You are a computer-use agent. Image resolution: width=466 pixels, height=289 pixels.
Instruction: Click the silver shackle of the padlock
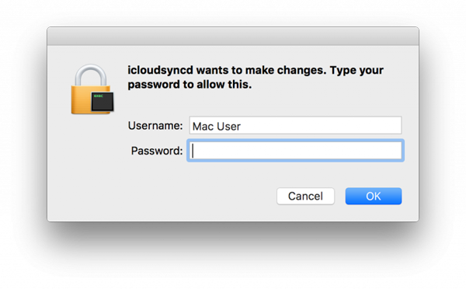point(91,75)
